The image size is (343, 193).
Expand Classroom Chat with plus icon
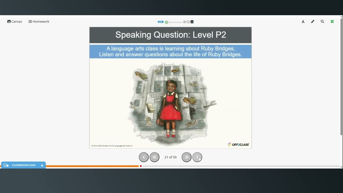[42, 165]
